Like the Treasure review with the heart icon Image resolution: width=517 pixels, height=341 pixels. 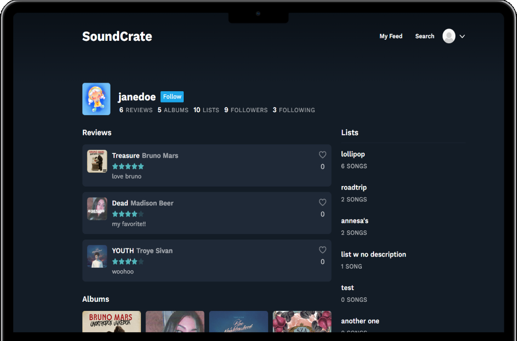(323, 154)
